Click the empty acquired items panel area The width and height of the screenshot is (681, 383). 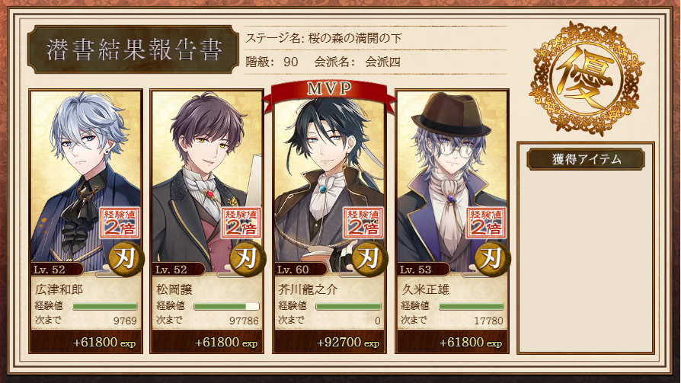click(x=586, y=260)
